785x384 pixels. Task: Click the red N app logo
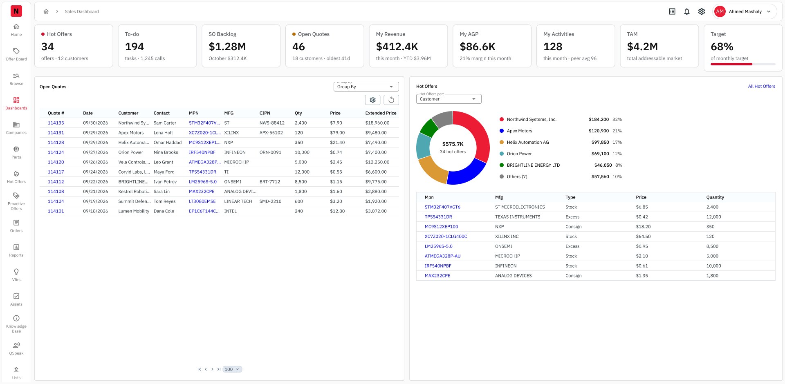pyautogui.click(x=16, y=11)
